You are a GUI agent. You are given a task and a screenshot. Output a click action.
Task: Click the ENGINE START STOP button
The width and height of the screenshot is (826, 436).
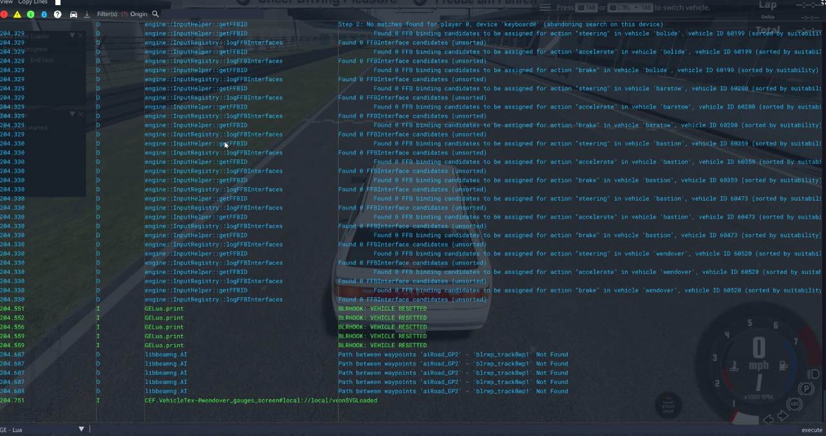coord(668,406)
